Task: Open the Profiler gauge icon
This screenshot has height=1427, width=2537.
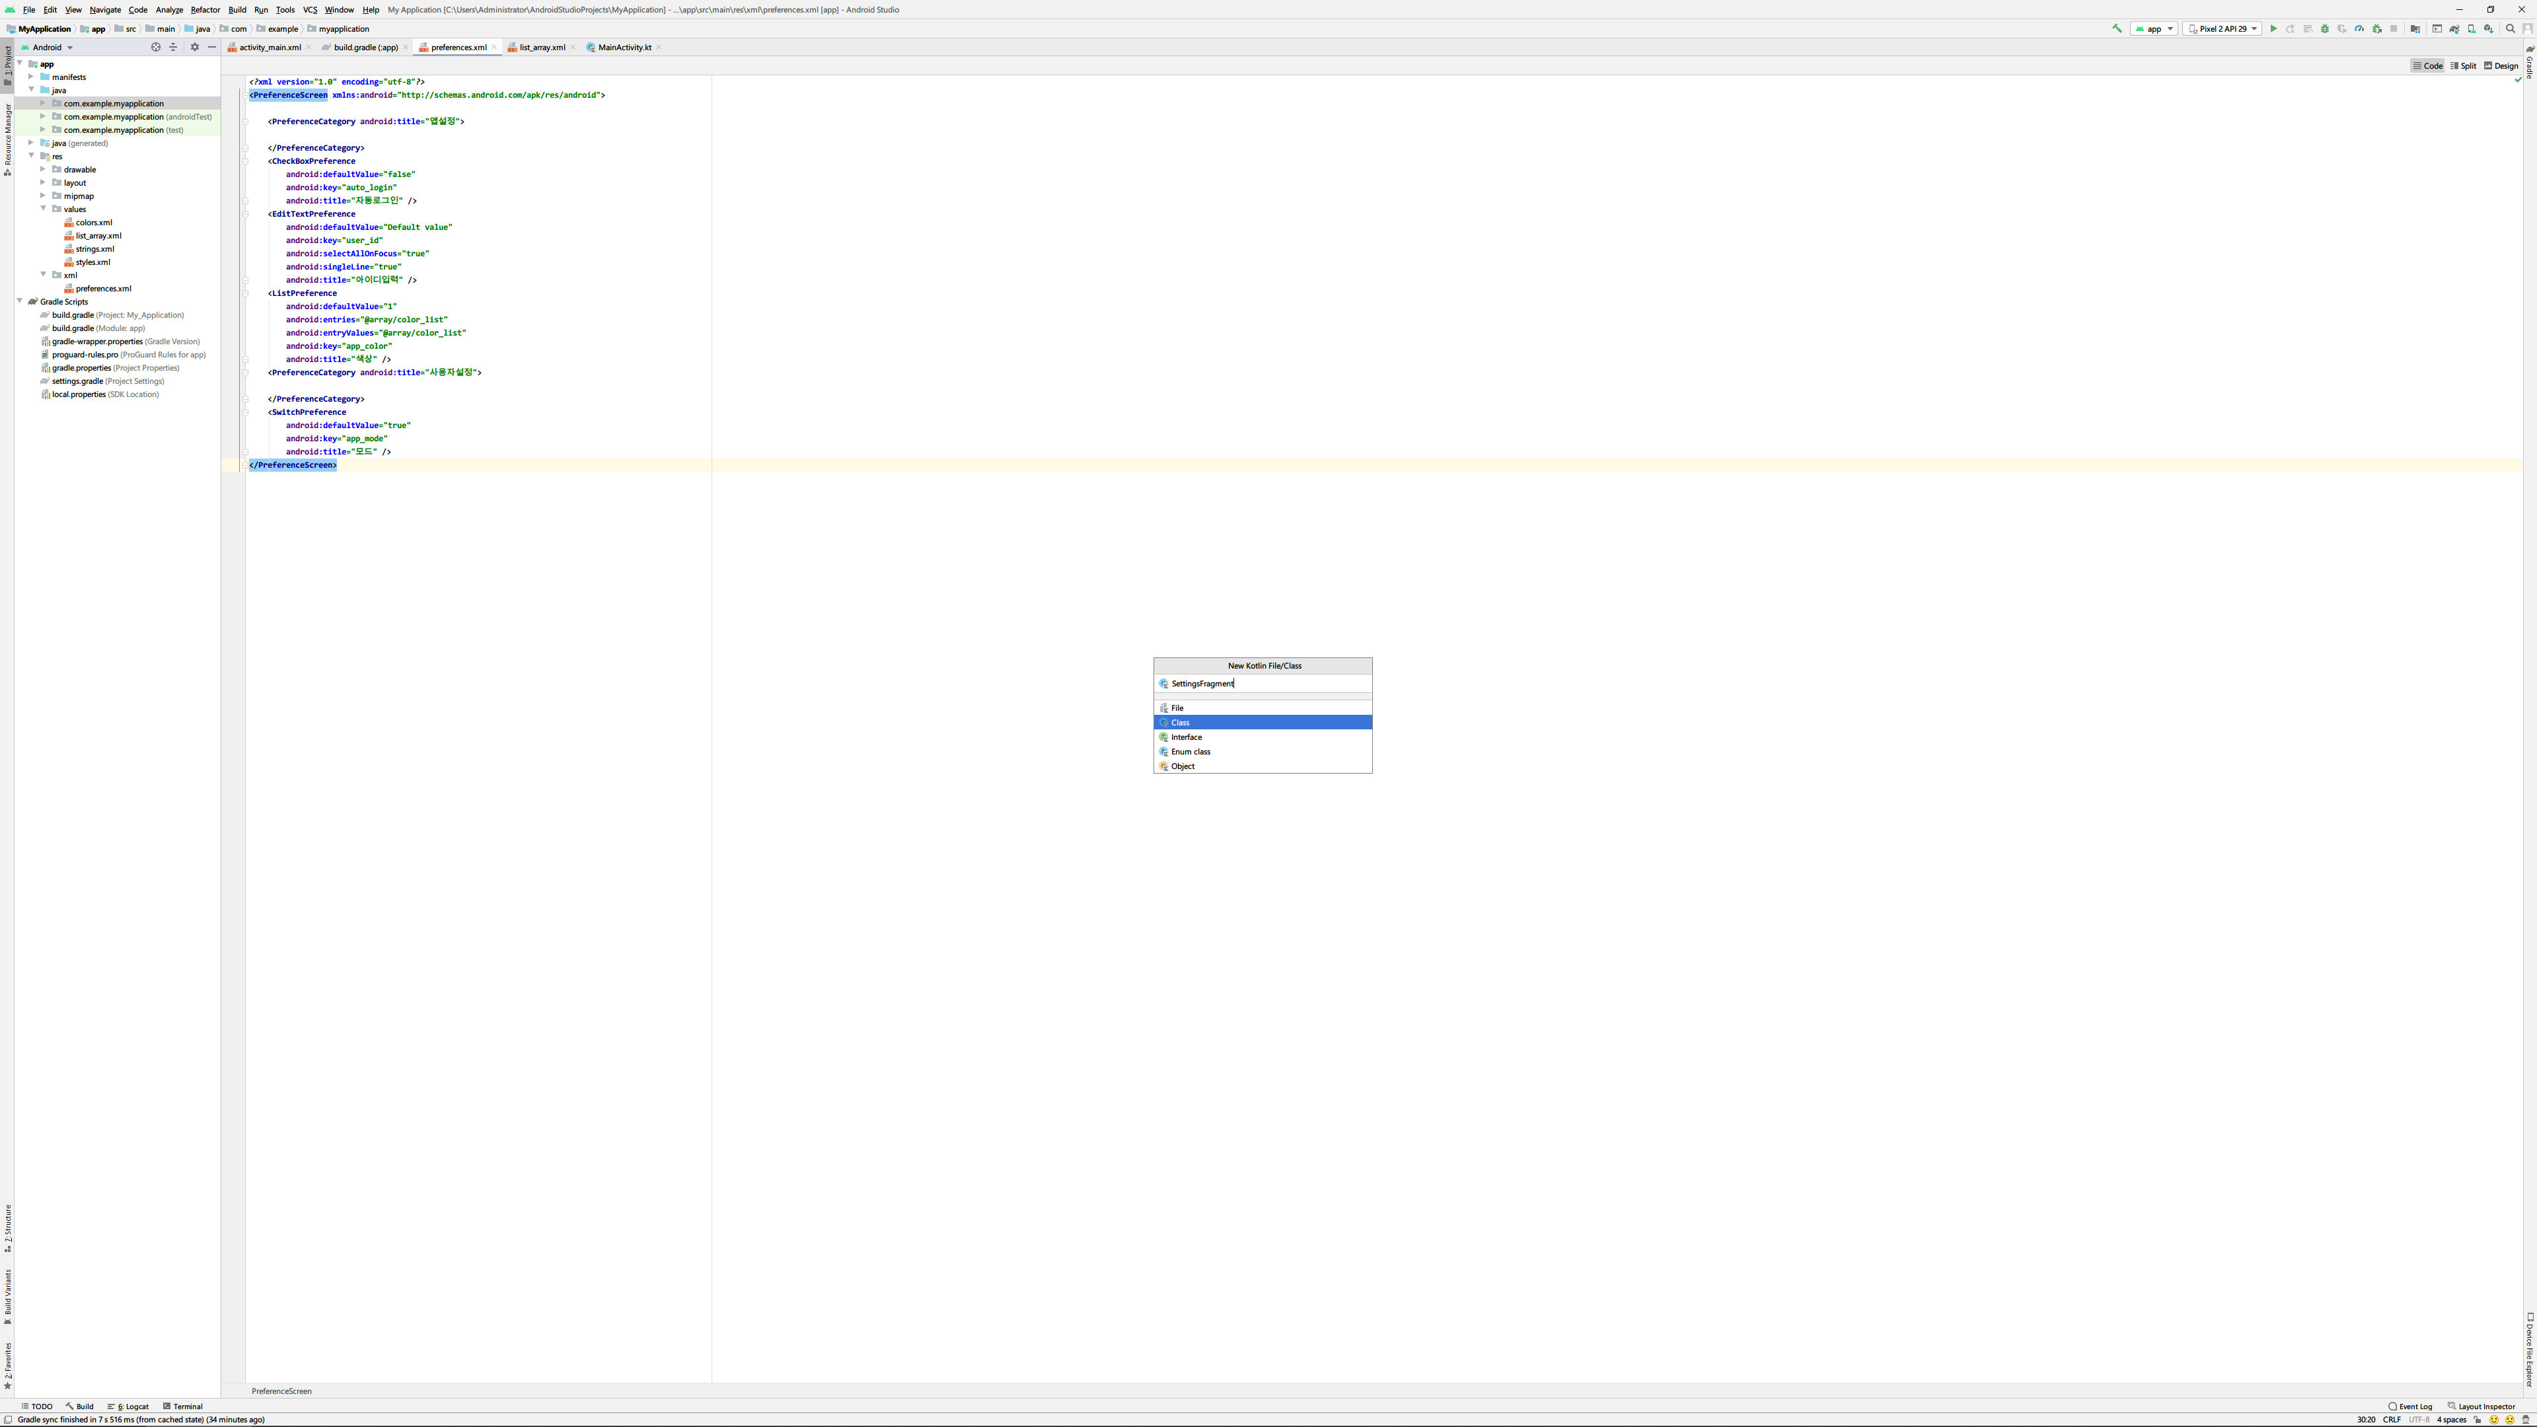Action: click(x=2359, y=28)
